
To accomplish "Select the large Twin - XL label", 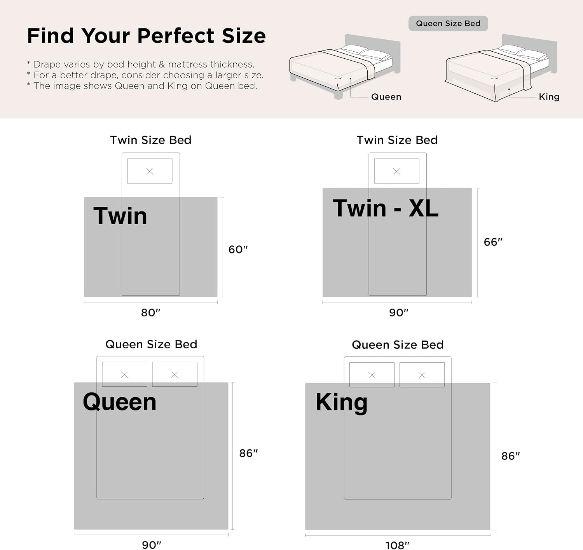I will pyautogui.click(x=386, y=208).
